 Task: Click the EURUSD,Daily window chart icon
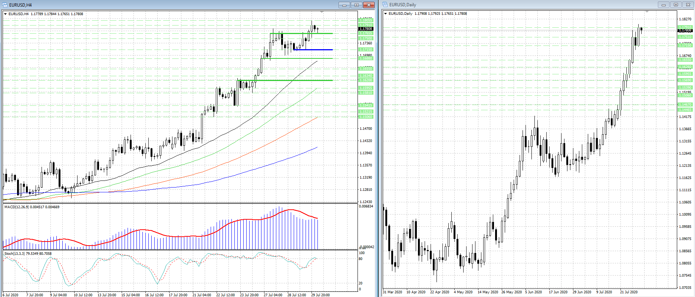(x=385, y=5)
